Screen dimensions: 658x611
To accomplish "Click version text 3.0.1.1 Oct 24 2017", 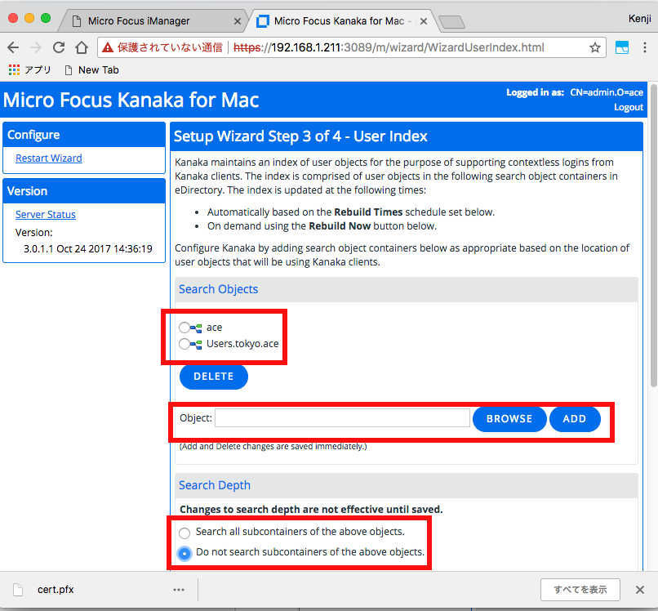I will [x=87, y=249].
